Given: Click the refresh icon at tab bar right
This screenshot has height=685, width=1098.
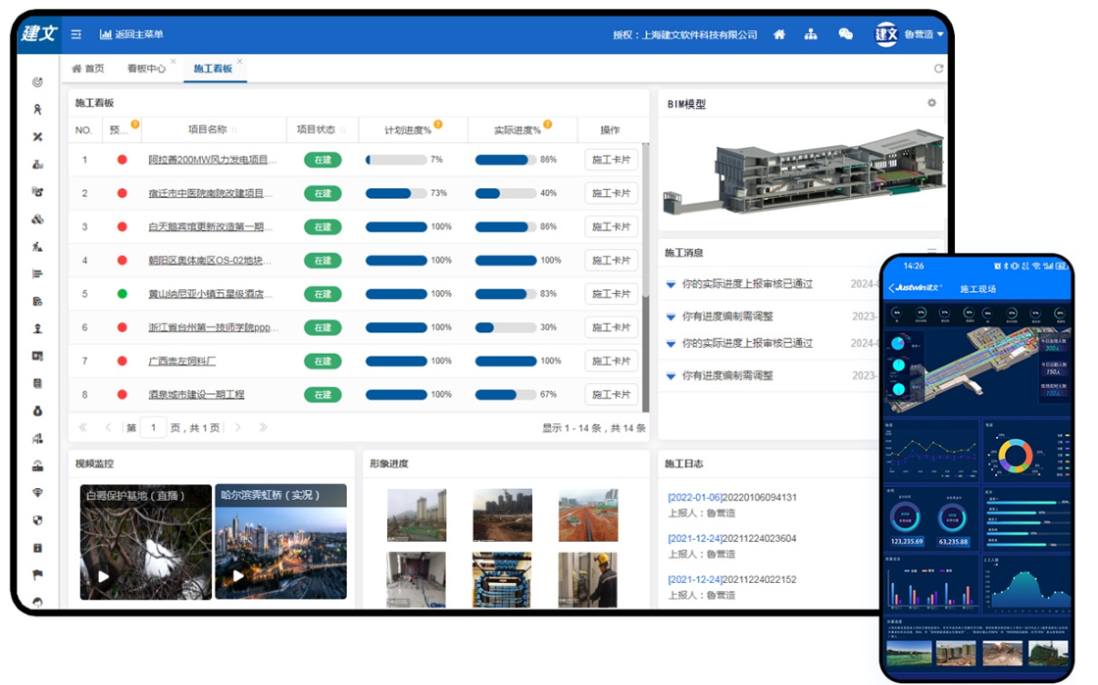Looking at the screenshot, I should 938,69.
